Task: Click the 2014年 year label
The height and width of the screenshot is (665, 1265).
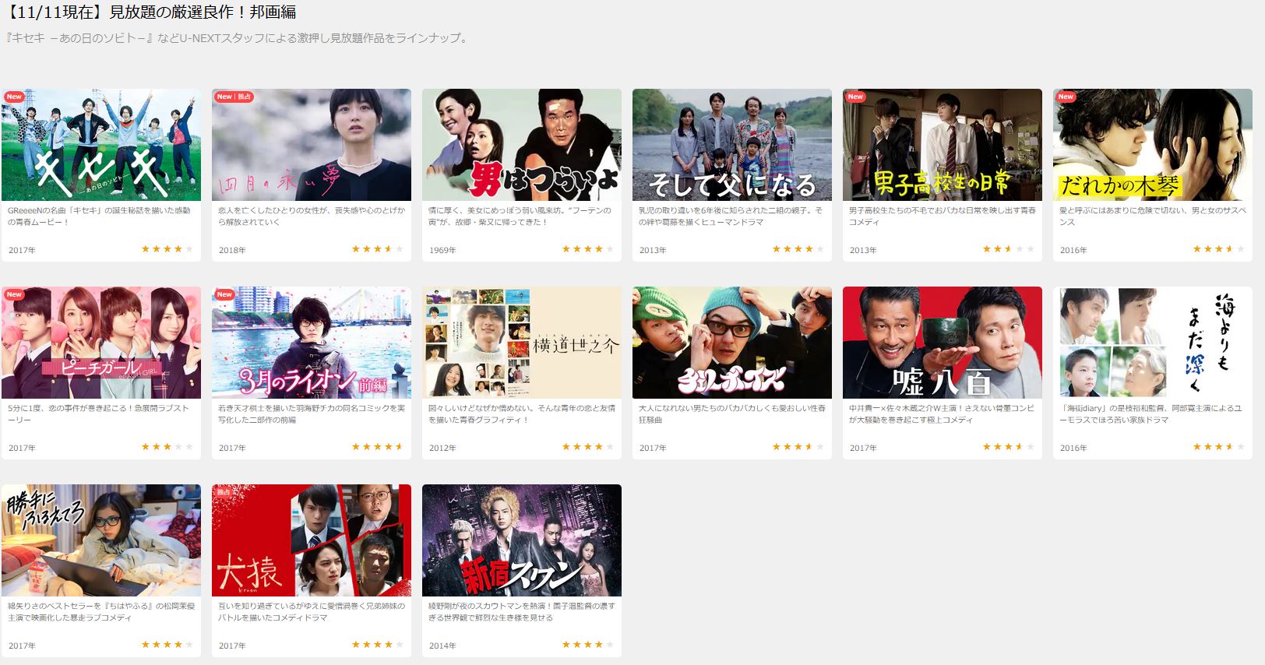Action: [442, 646]
